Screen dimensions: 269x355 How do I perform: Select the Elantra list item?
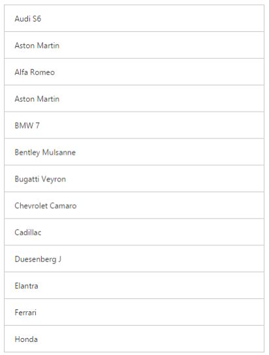(134, 285)
